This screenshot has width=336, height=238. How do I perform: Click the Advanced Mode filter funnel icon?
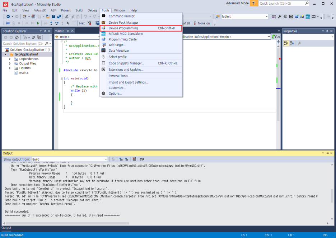[254, 3]
